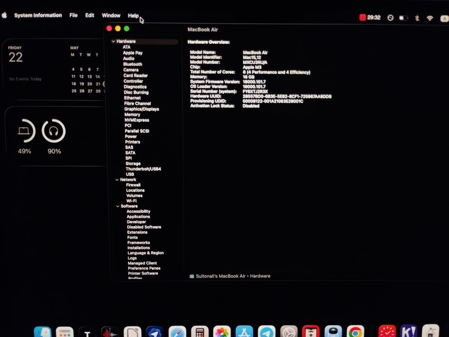Open Calculator from the Dock

[200, 332]
